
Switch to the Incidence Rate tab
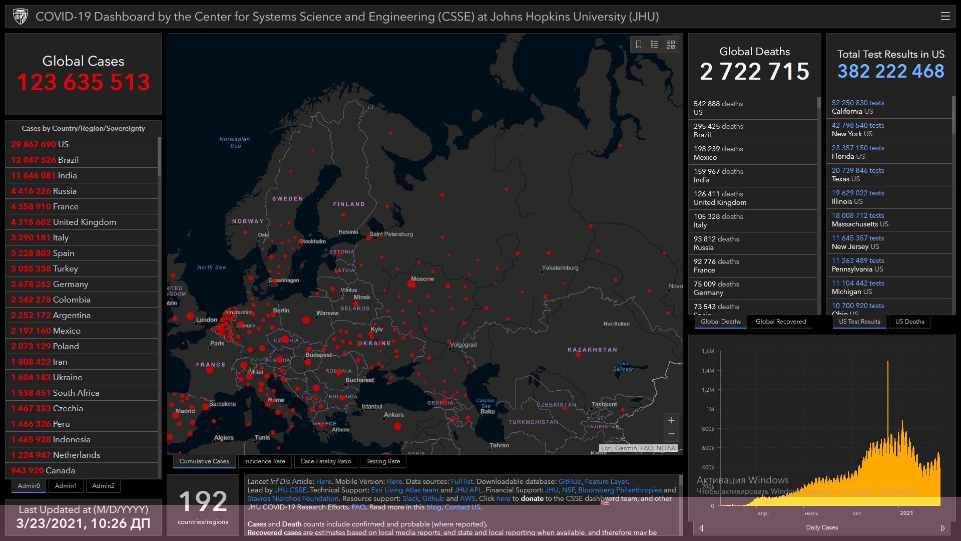point(264,461)
